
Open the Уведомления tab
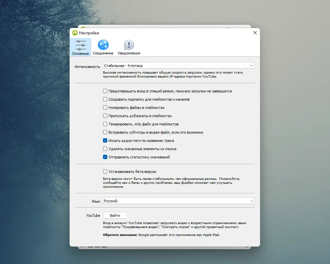tap(129, 48)
